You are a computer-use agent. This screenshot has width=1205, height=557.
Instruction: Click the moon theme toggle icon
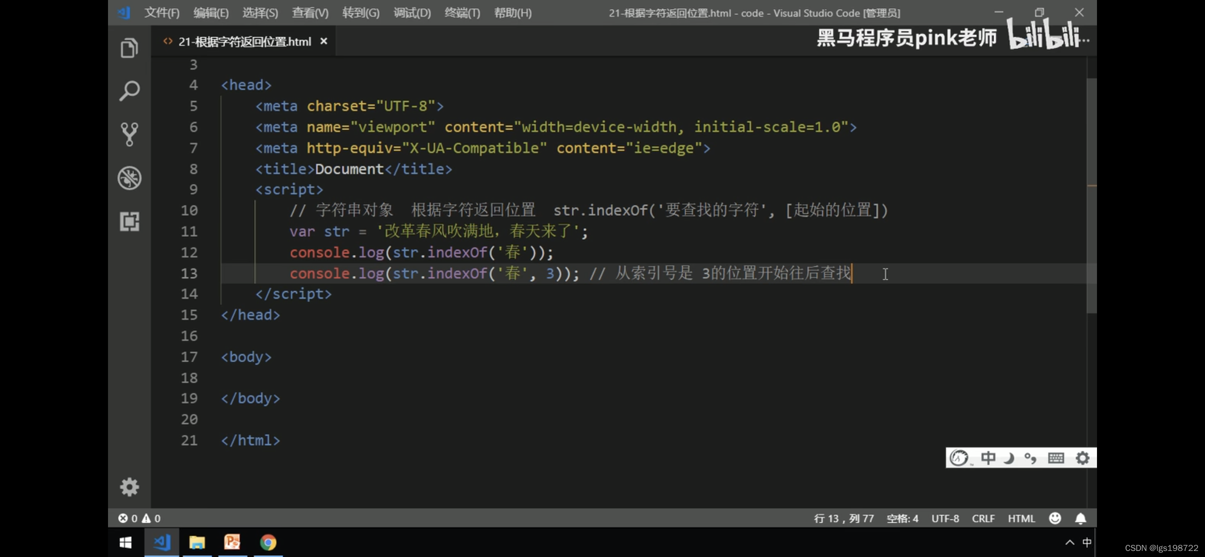coord(1009,458)
